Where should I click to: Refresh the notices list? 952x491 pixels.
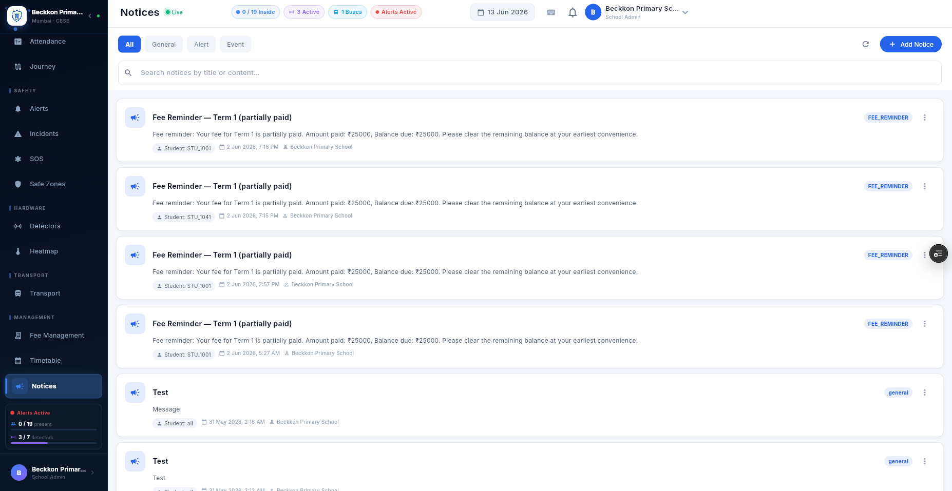coord(865,44)
